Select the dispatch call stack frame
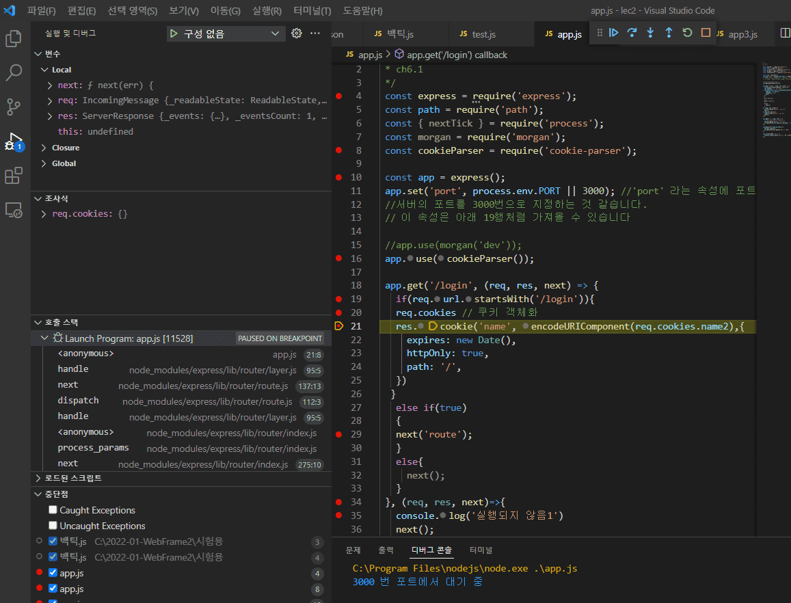Screen dimensions: 791x603 (x=78, y=401)
